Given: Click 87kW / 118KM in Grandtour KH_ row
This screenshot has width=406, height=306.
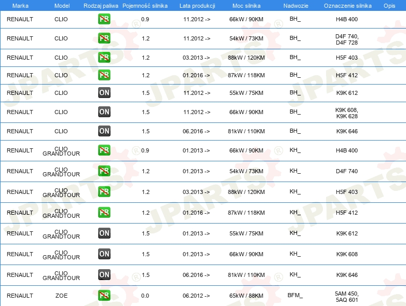Looking at the screenshot, I should pyautogui.click(x=246, y=213).
